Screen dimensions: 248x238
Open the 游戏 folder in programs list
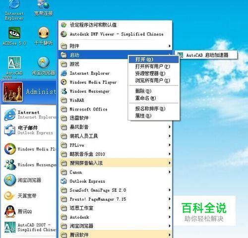click(x=93, y=64)
